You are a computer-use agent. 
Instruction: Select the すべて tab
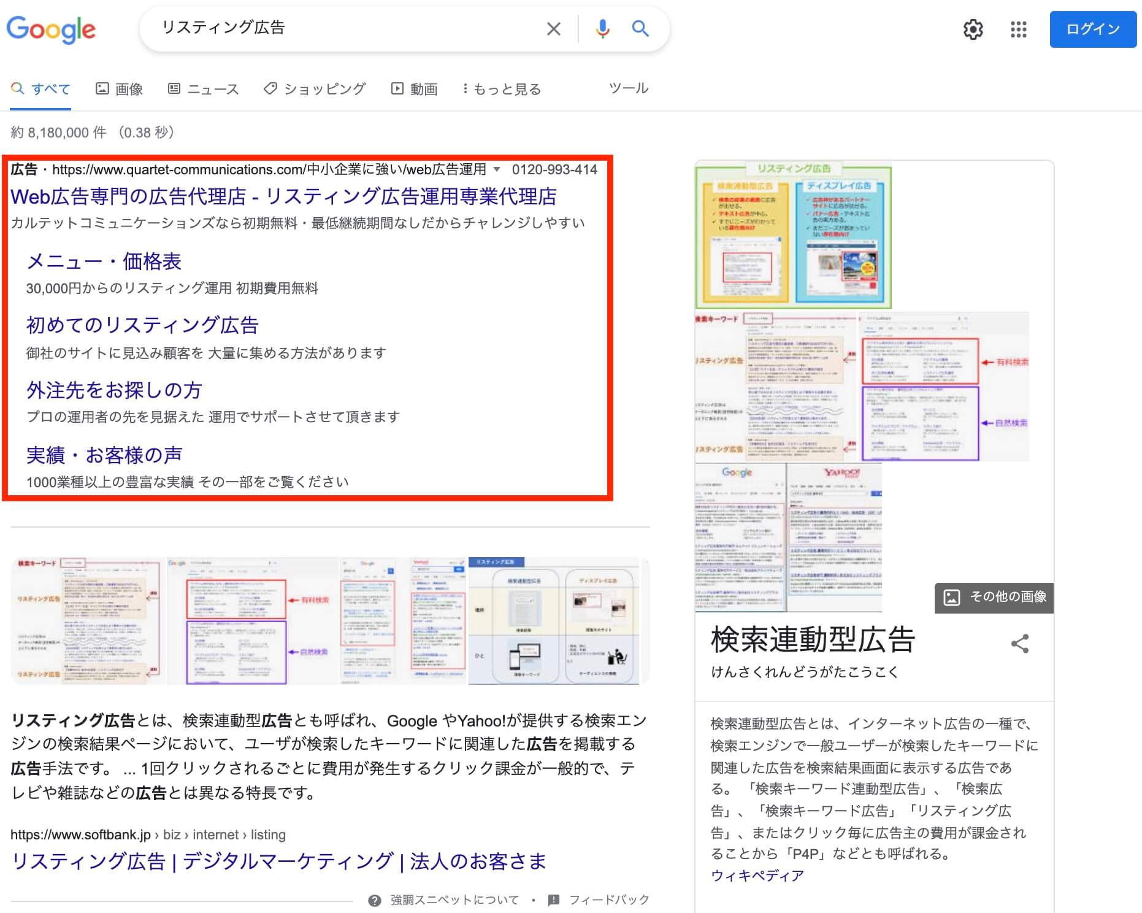41,89
